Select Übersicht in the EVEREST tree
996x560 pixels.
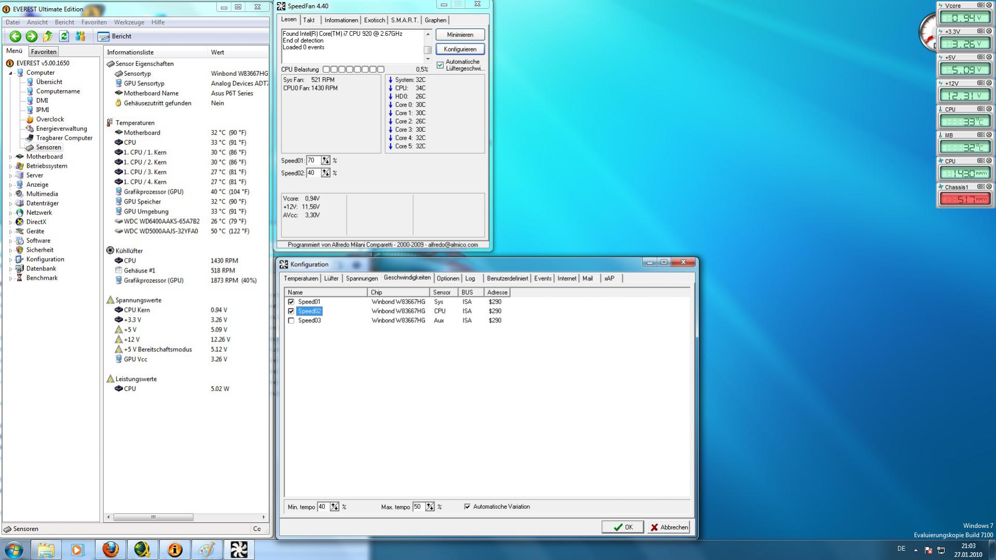[49, 82]
